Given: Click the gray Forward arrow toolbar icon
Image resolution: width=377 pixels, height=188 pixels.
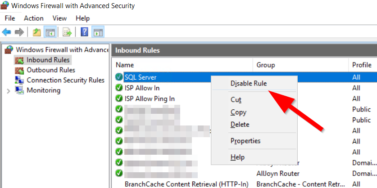Looking at the screenshot, I should click(19, 32).
